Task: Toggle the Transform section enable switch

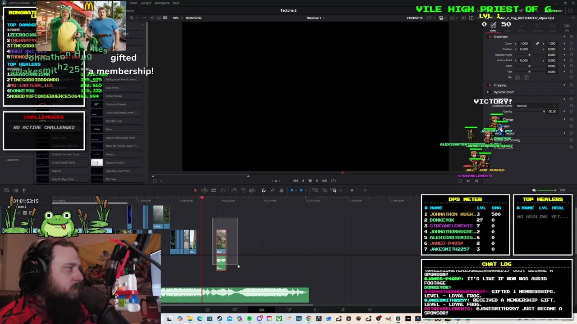Action: (x=490, y=37)
